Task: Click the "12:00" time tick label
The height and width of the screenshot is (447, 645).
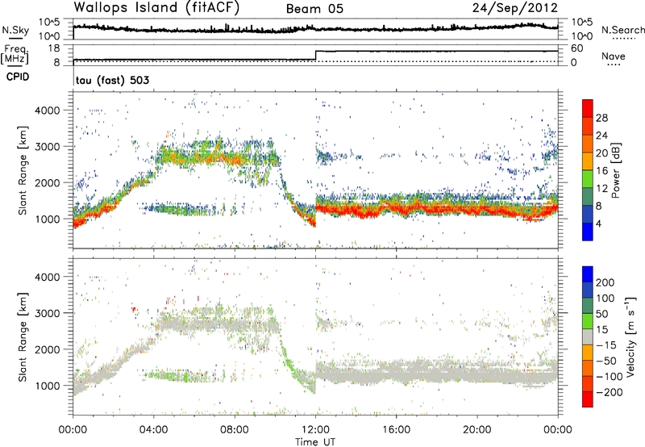Action: coord(315,430)
